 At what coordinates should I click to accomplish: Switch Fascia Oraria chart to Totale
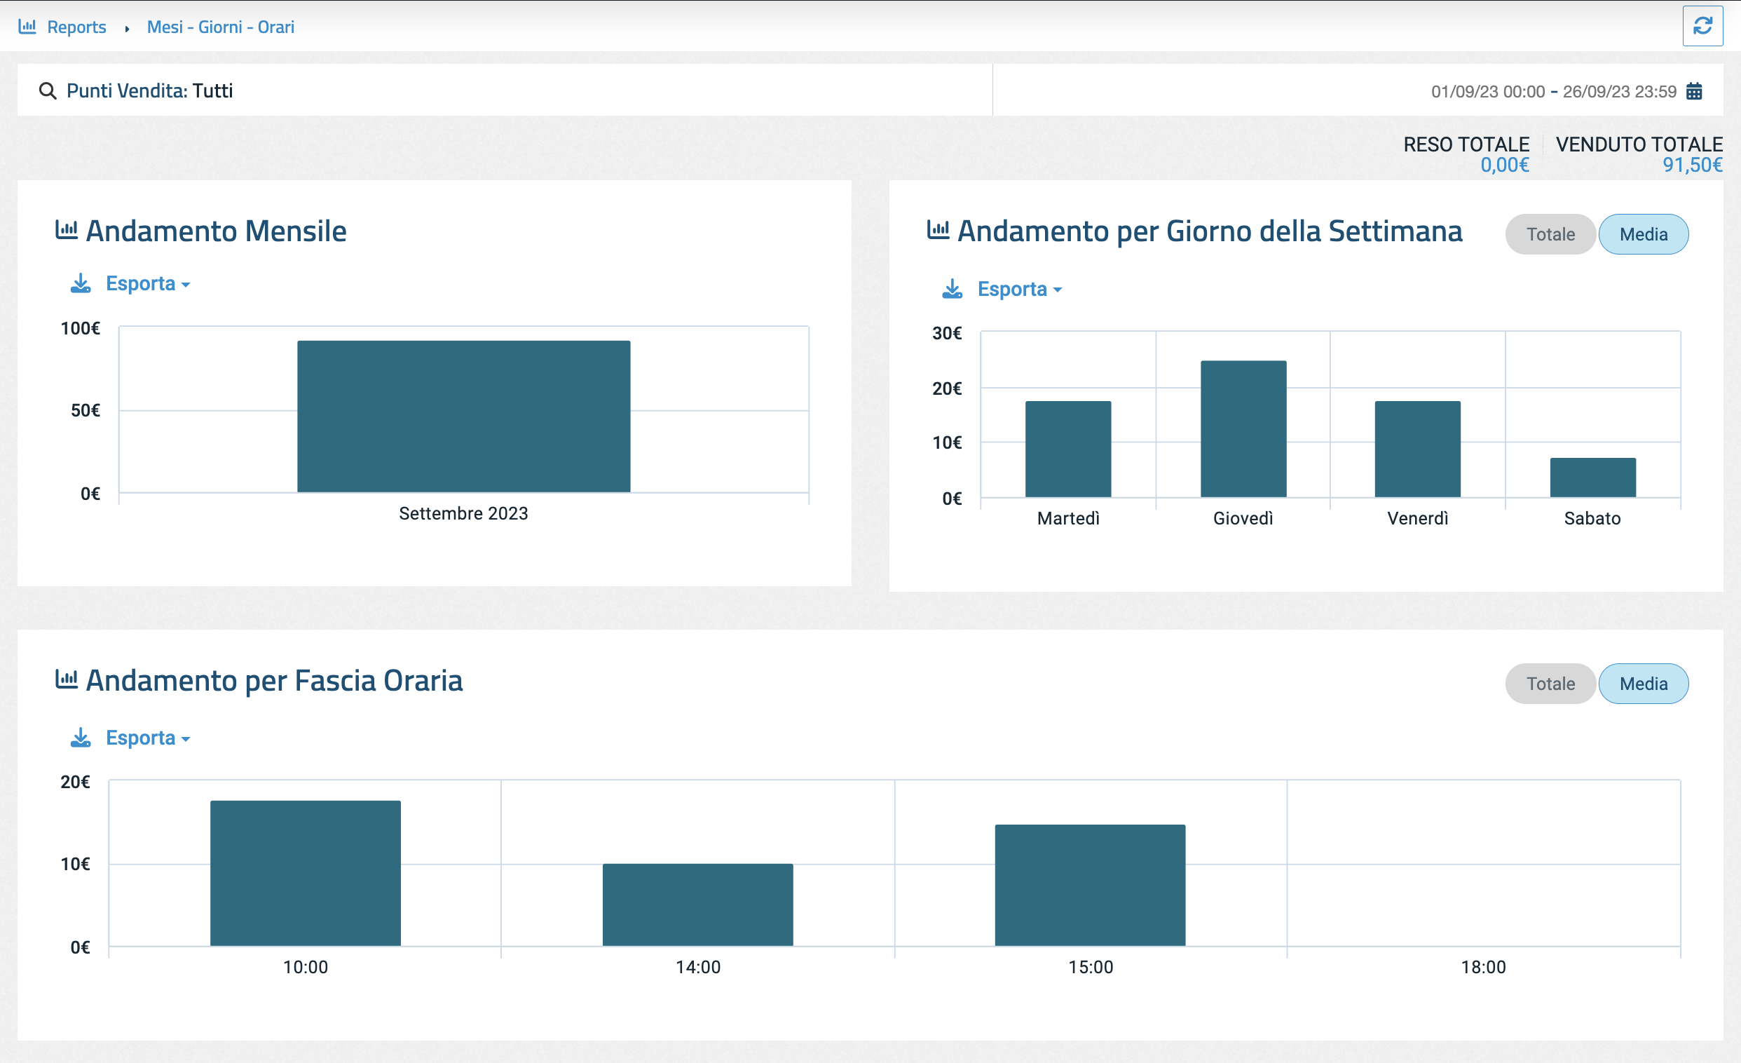tap(1550, 684)
